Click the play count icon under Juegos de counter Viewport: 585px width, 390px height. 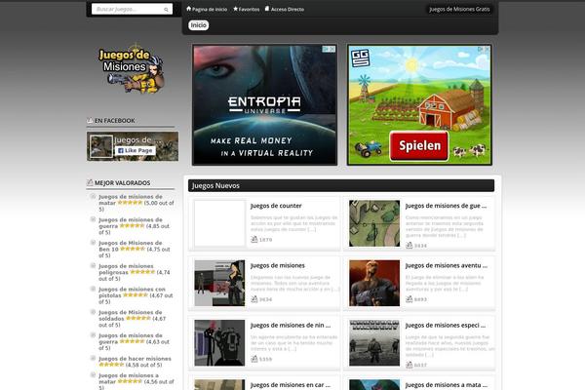click(x=254, y=239)
